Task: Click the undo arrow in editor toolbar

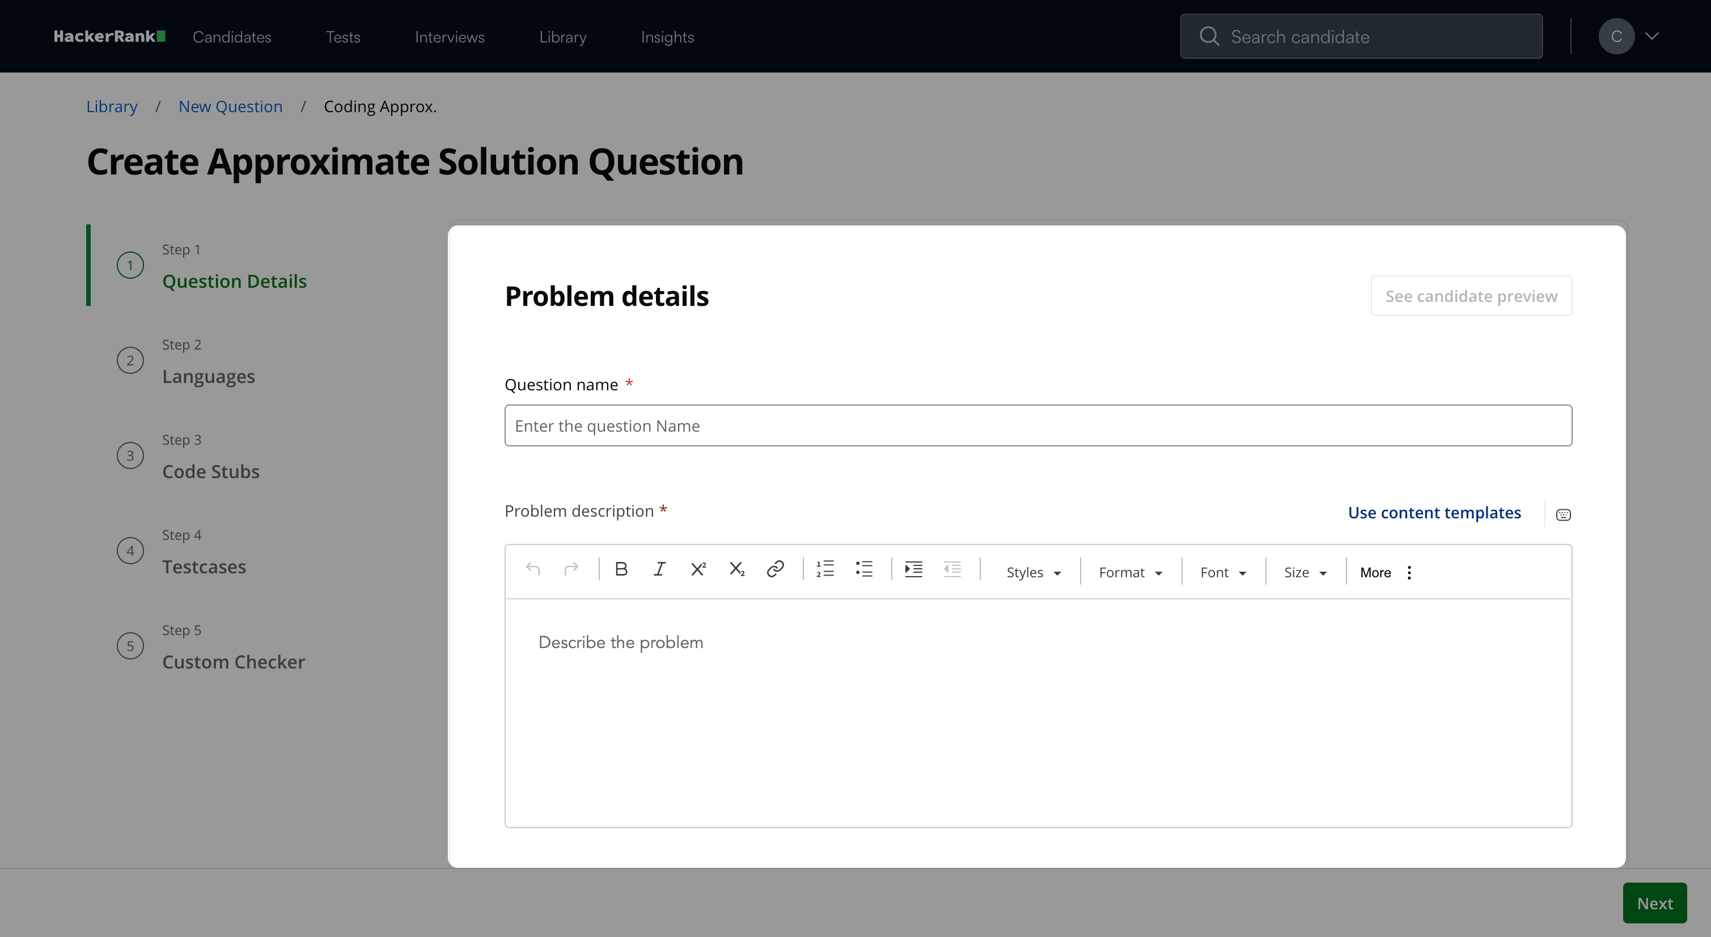Action: 533,569
